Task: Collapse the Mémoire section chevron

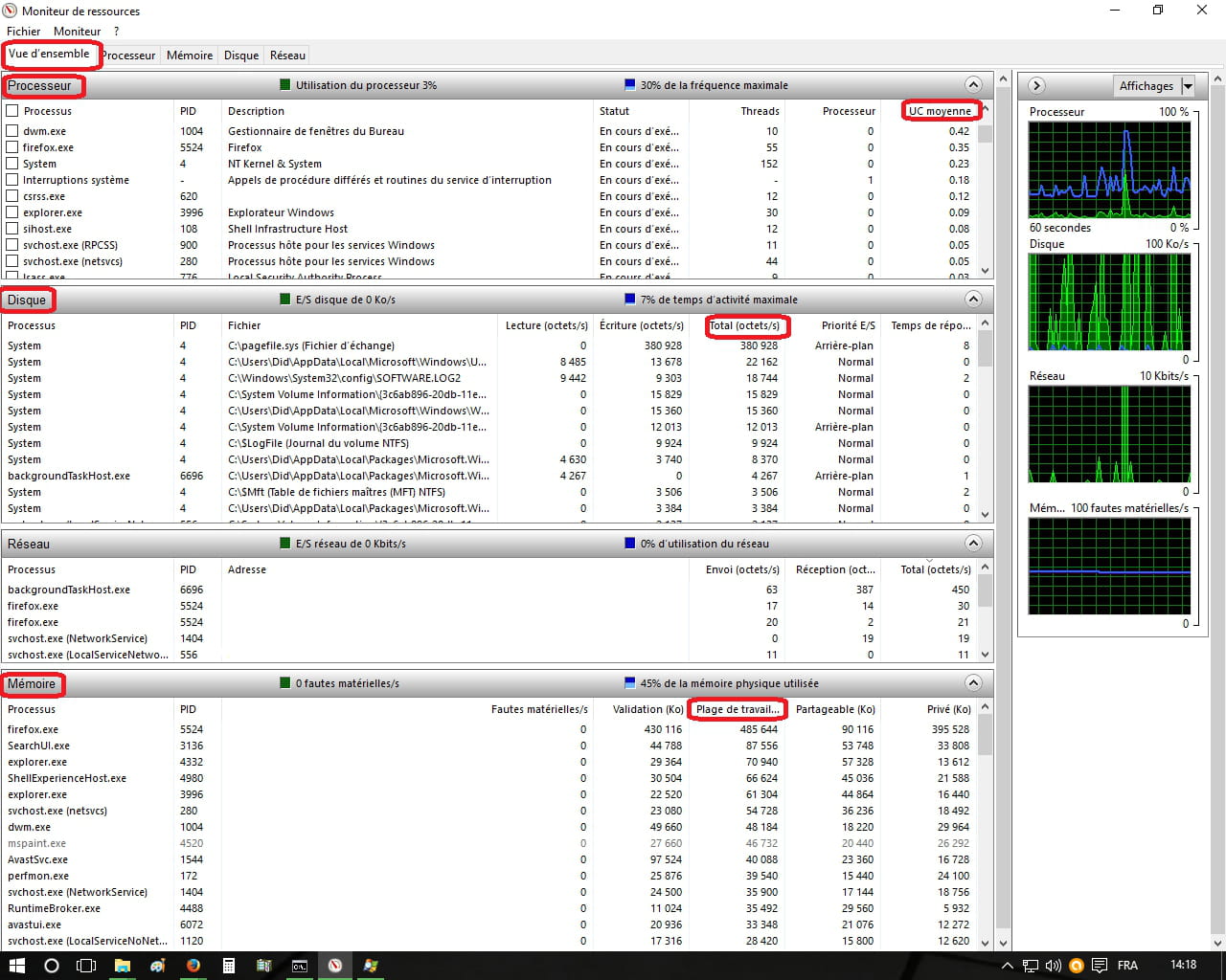Action: 973,683
